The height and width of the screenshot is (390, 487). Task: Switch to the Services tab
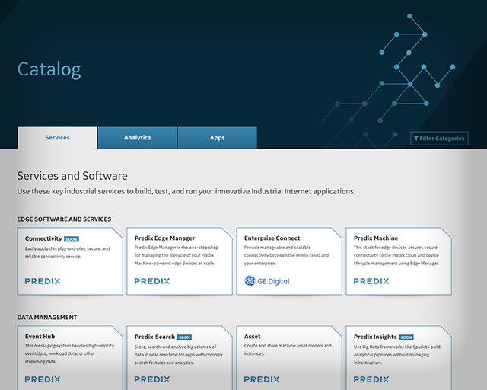pos(58,138)
